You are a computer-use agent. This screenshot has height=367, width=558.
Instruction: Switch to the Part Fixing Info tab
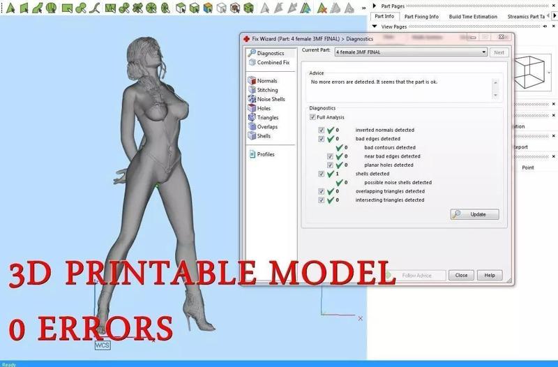[421, 16]
